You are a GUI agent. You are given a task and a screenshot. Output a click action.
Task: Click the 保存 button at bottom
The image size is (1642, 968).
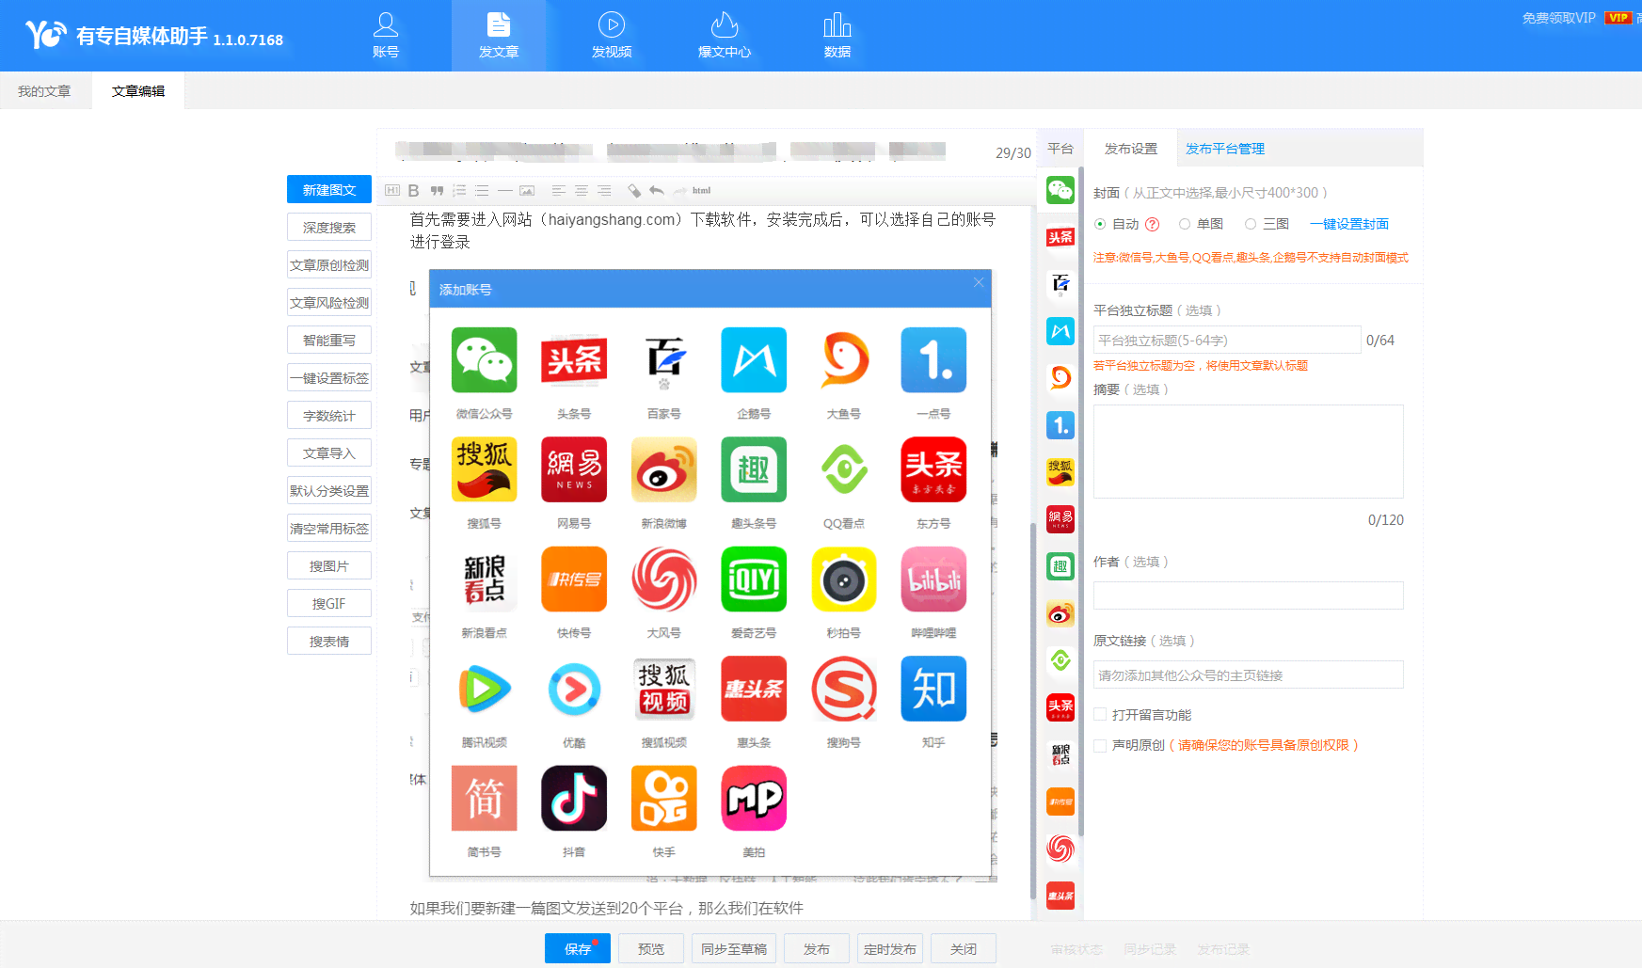click(x=578, y=948)
